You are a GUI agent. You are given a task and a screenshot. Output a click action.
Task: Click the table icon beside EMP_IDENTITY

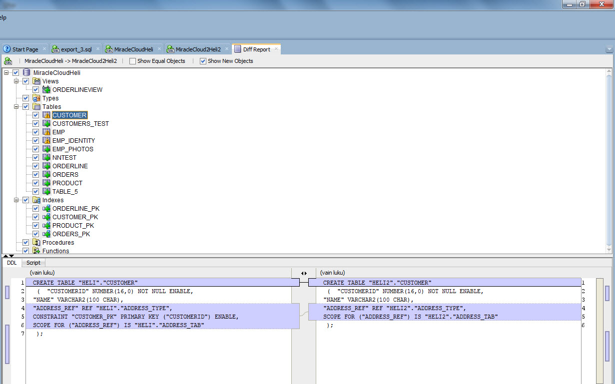click(x=46, y=141)
